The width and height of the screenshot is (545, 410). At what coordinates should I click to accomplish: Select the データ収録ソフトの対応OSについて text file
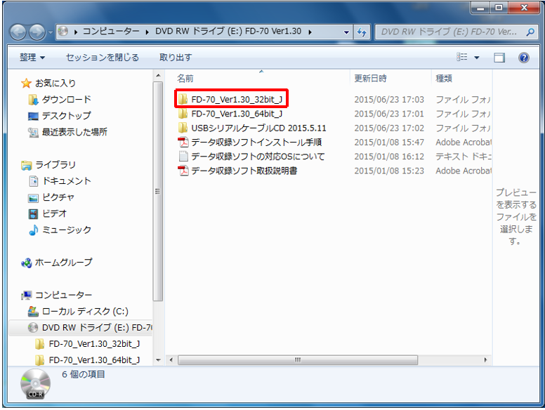[258, 157]
